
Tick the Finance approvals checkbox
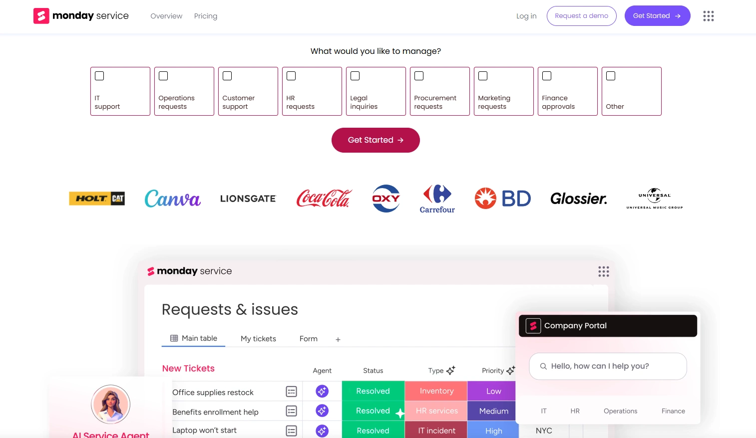click(x=547, y=76)
